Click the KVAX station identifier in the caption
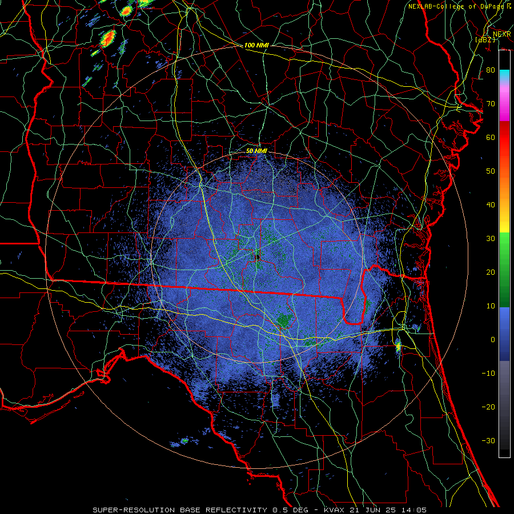The width and height of the screenshot is (514, 514). click(x=334, y=510)
